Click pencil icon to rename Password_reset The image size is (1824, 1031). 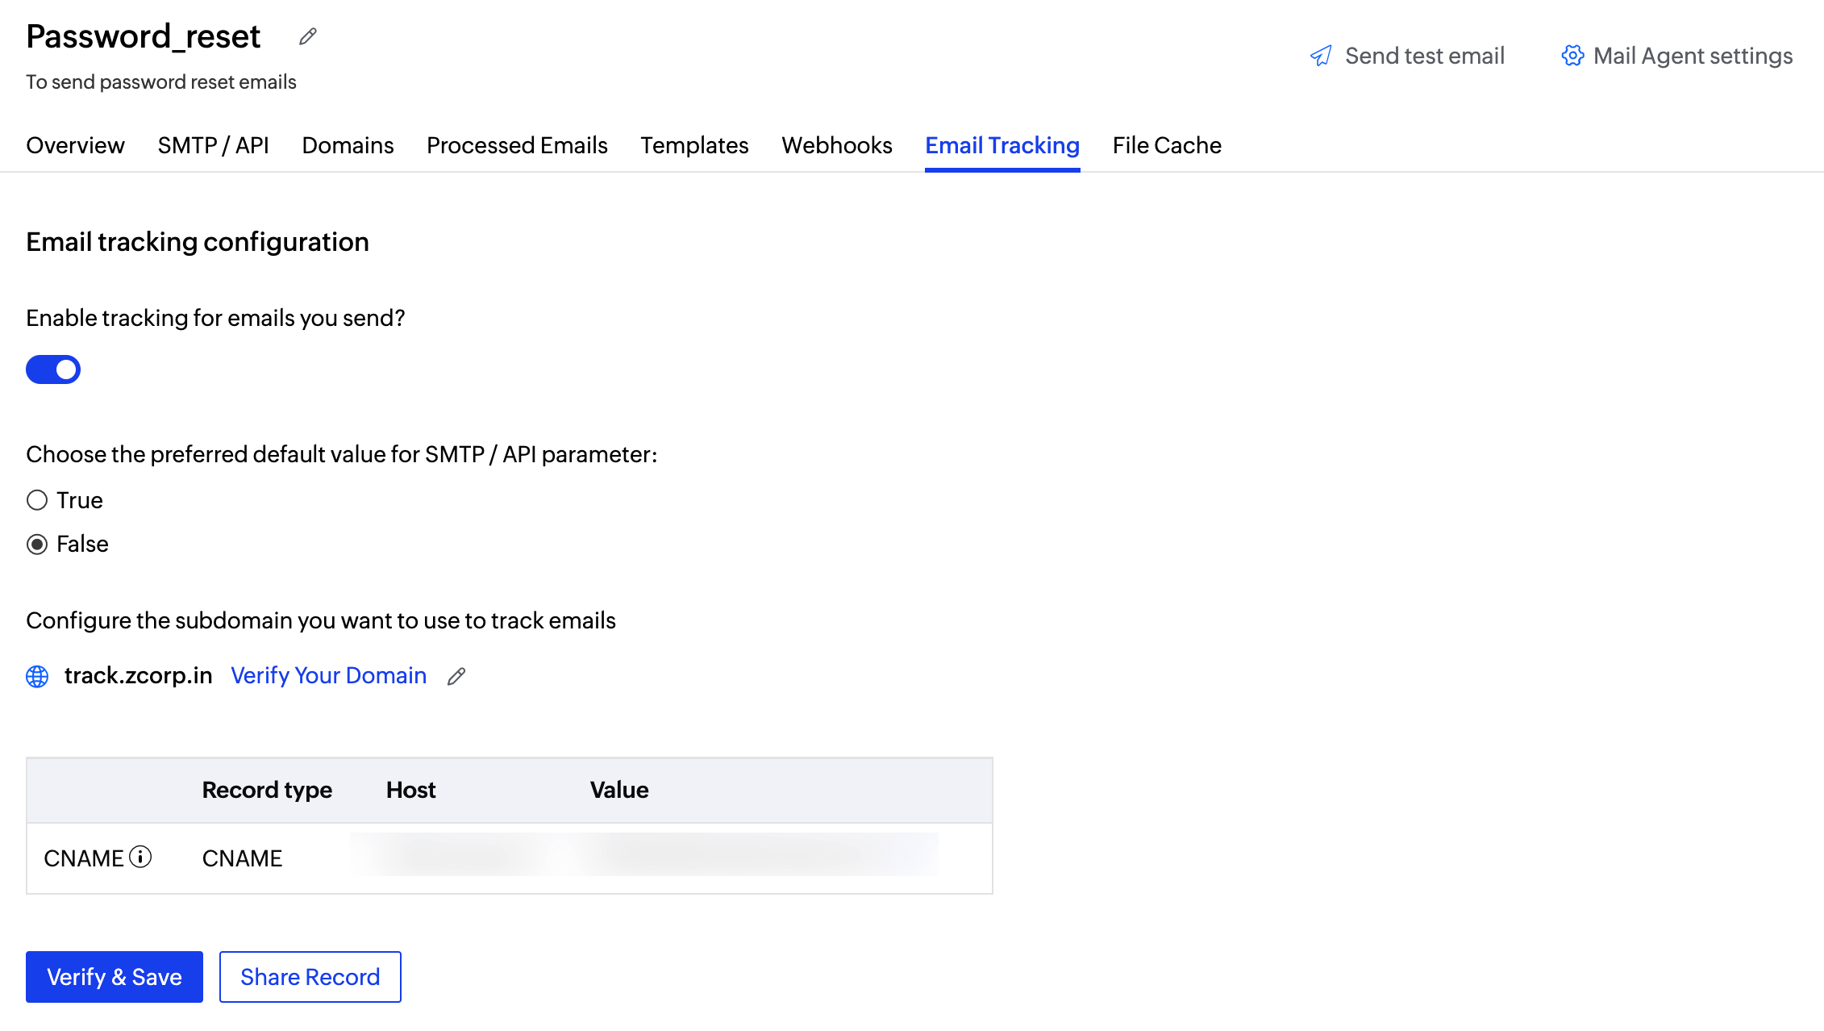coord(307,37)
